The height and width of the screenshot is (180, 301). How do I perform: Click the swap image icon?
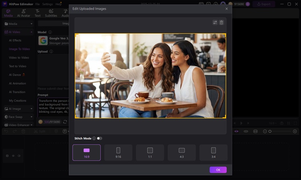tap(215, 22)
